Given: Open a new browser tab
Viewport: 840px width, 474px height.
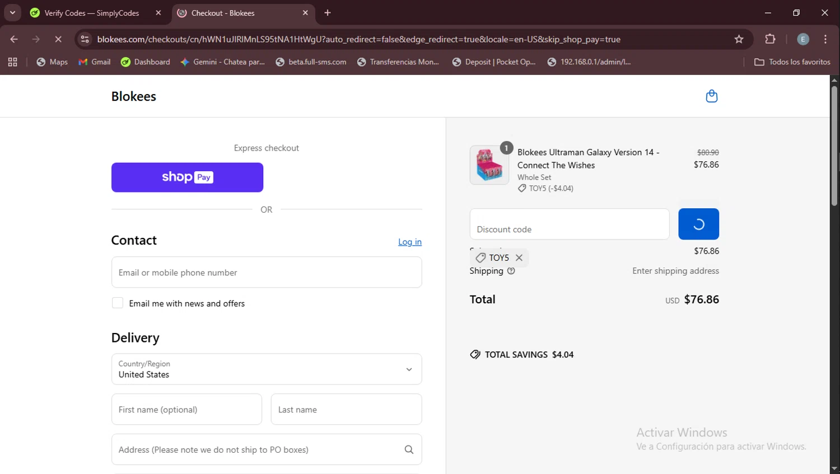Looking at the screenshot, I should [x=328, y=13].
